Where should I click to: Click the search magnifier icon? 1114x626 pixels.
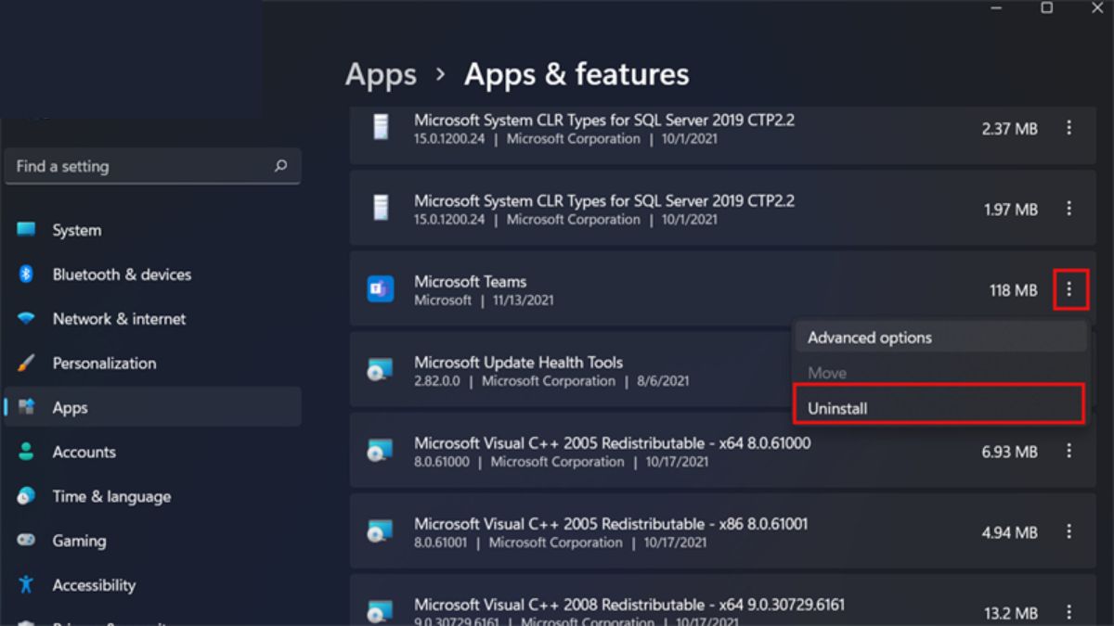click(280, 167)
